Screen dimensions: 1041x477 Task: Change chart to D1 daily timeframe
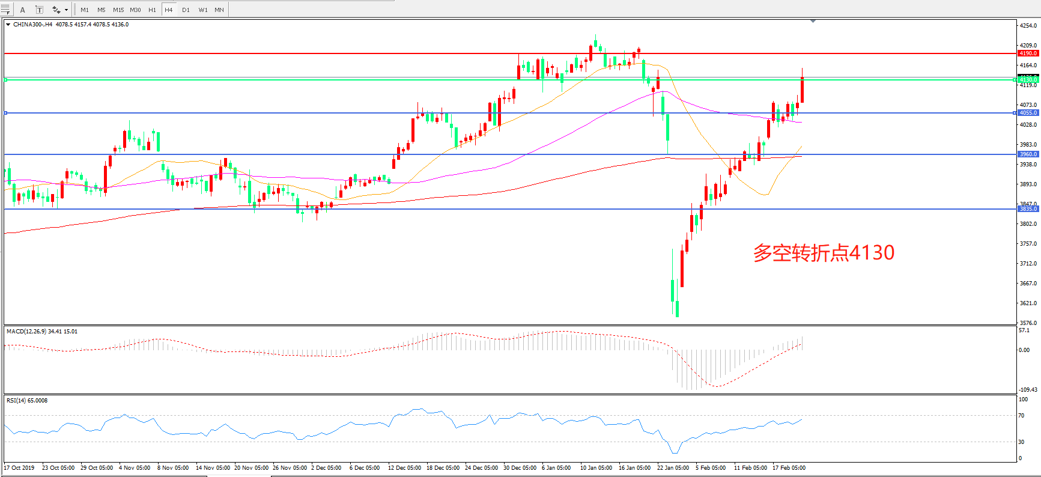186,10
